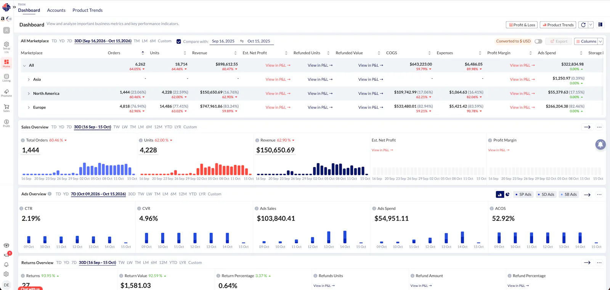Select 7D range in All Marketplace
The width and height of the screenshot is (610, 290).
(x=69, y=41)
